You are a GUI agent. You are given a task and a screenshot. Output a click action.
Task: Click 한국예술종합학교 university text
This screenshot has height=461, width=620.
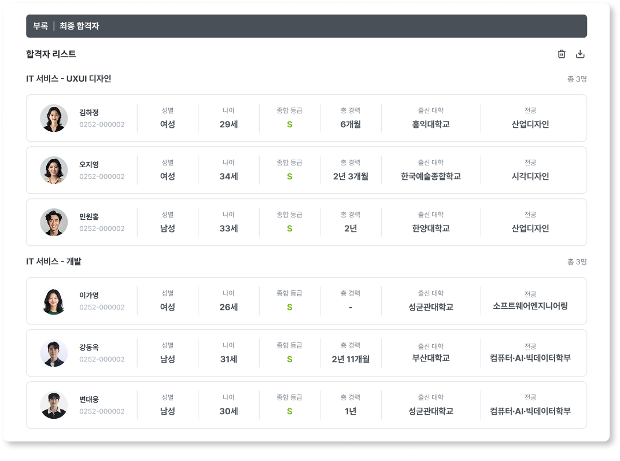click(x=431, y=176)
